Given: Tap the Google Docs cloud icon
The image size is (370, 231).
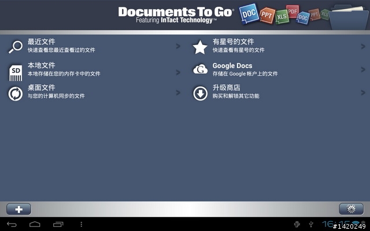Looking at the screenshot, I should 201,69.
